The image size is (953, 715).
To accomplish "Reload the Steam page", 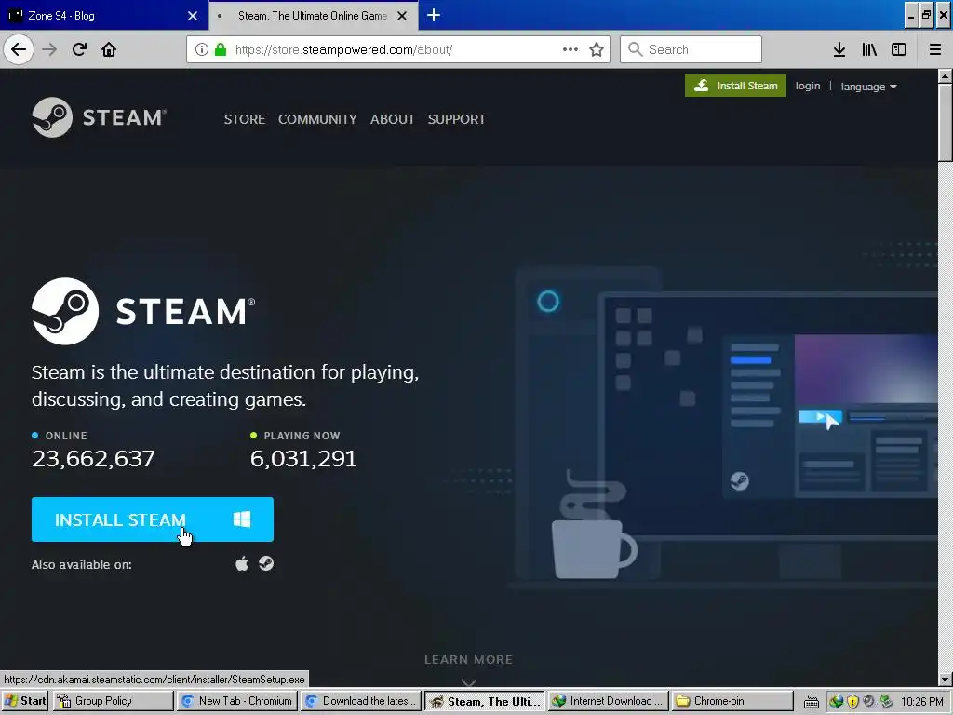I will [x=79, y=49].
